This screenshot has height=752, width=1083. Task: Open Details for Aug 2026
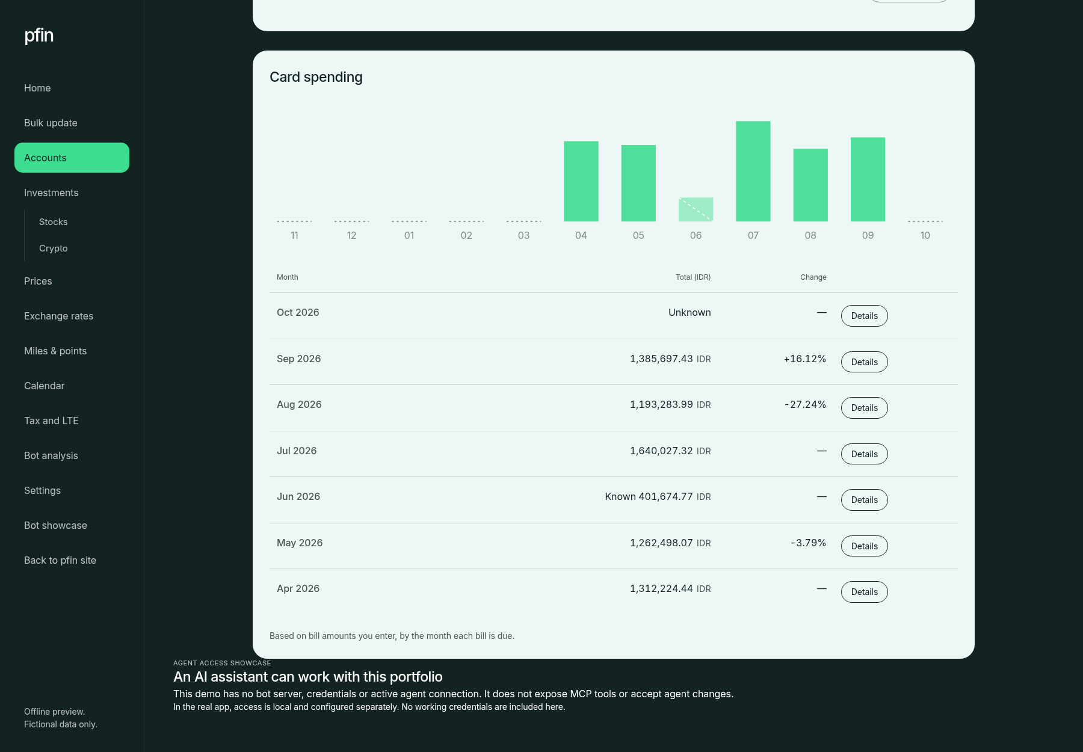click(864, 408)
